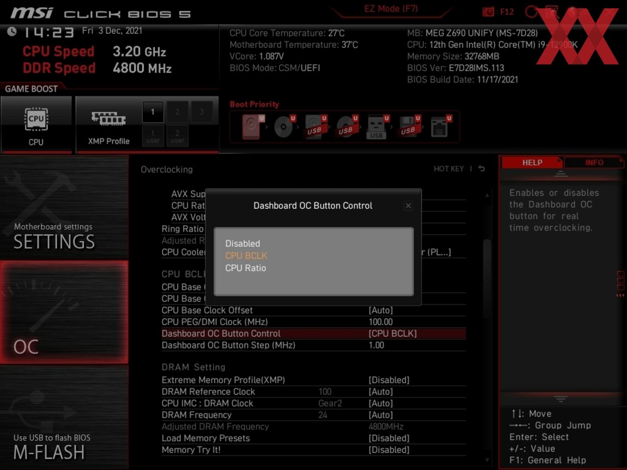
Task: Click the settings list scrollbar thumb
Action: click(x=487, y=279)
